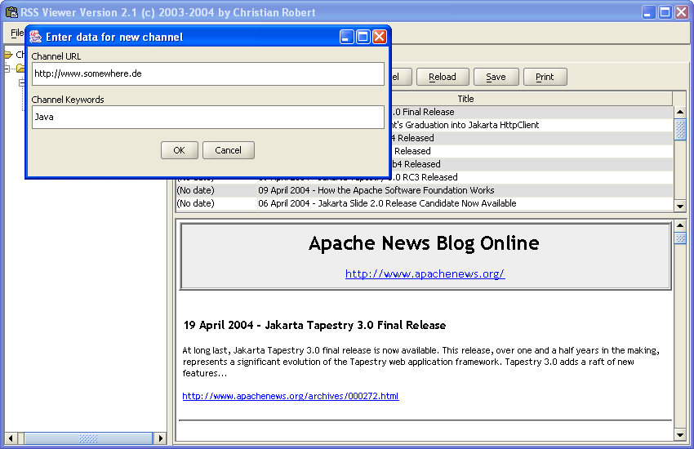Screen dimensions: 694x449
Task: Click the scroll up arrow of the article preview pane
Action: [x=680, y=225]
